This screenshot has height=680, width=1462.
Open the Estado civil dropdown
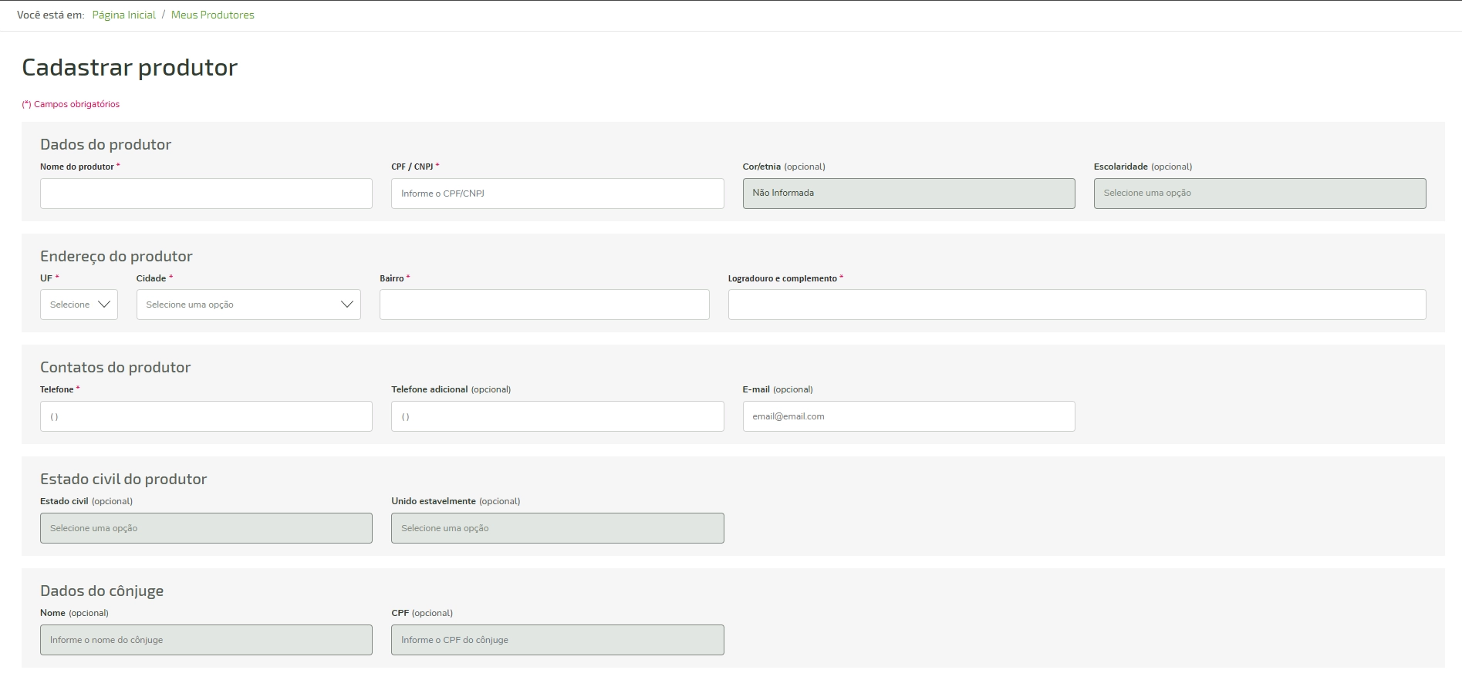pos(206,528)
